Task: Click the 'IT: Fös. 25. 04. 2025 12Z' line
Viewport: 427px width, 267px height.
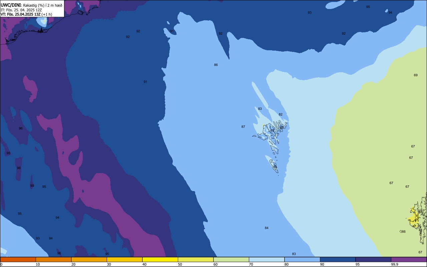Action: click(21, 10)
